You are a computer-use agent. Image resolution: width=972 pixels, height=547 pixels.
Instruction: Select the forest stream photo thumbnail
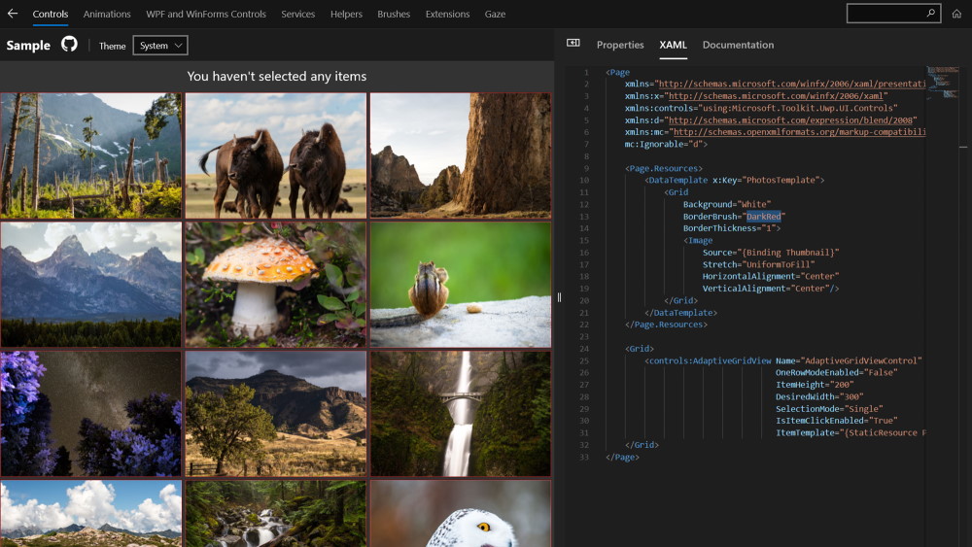(x=276, y=514)
